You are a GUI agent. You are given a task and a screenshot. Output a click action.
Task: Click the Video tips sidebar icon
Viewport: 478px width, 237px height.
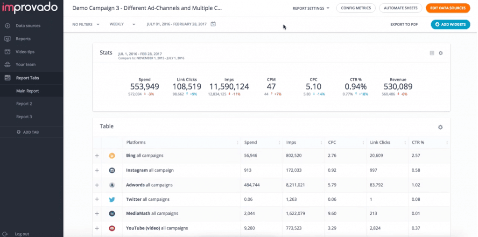coord(7,52)
